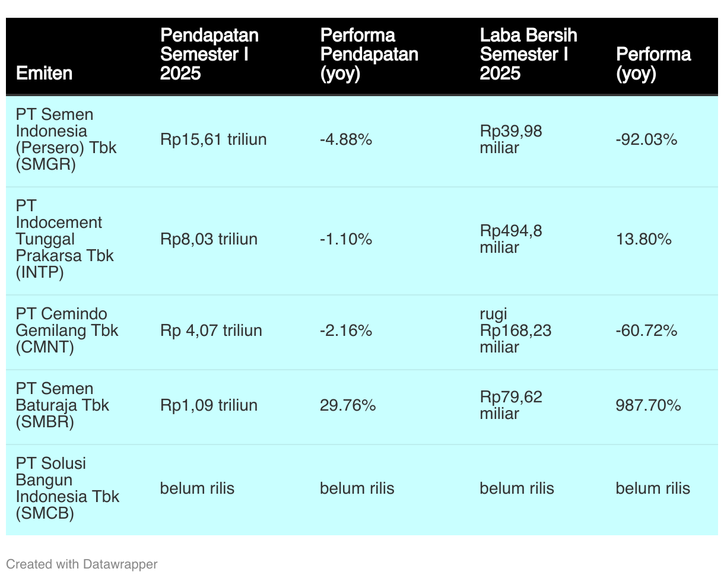724x578 pixels.
Task: Click the 987.70% performance value
Action: pos(649,405)
